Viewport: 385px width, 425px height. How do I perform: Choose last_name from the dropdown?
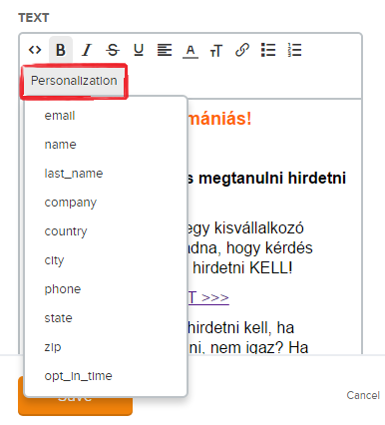[x=74, y=174]
